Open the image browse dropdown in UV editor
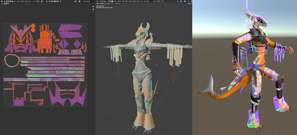The height and width of the screenshot is (135, 297). click(x=47, y=1)
